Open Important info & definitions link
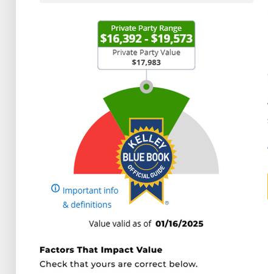The height and width of the screenshot is (274, 268). [x=84, y=197]
